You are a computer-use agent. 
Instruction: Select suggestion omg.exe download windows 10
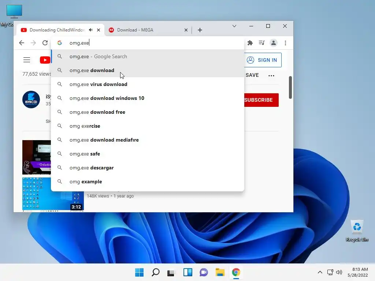[148, 98]
